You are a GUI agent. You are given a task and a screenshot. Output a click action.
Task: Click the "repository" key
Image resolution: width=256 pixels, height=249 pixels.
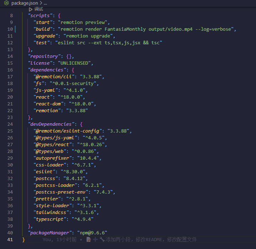tap(44, 56)
